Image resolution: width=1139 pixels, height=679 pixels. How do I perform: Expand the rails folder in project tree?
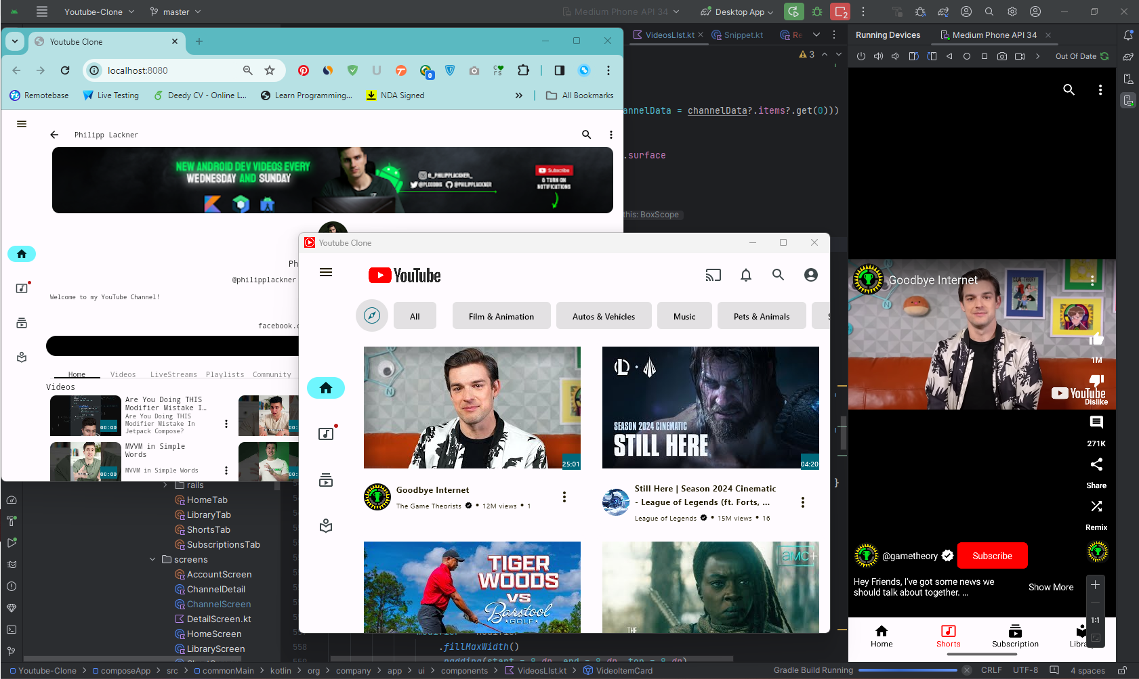(x=165, y=485)
